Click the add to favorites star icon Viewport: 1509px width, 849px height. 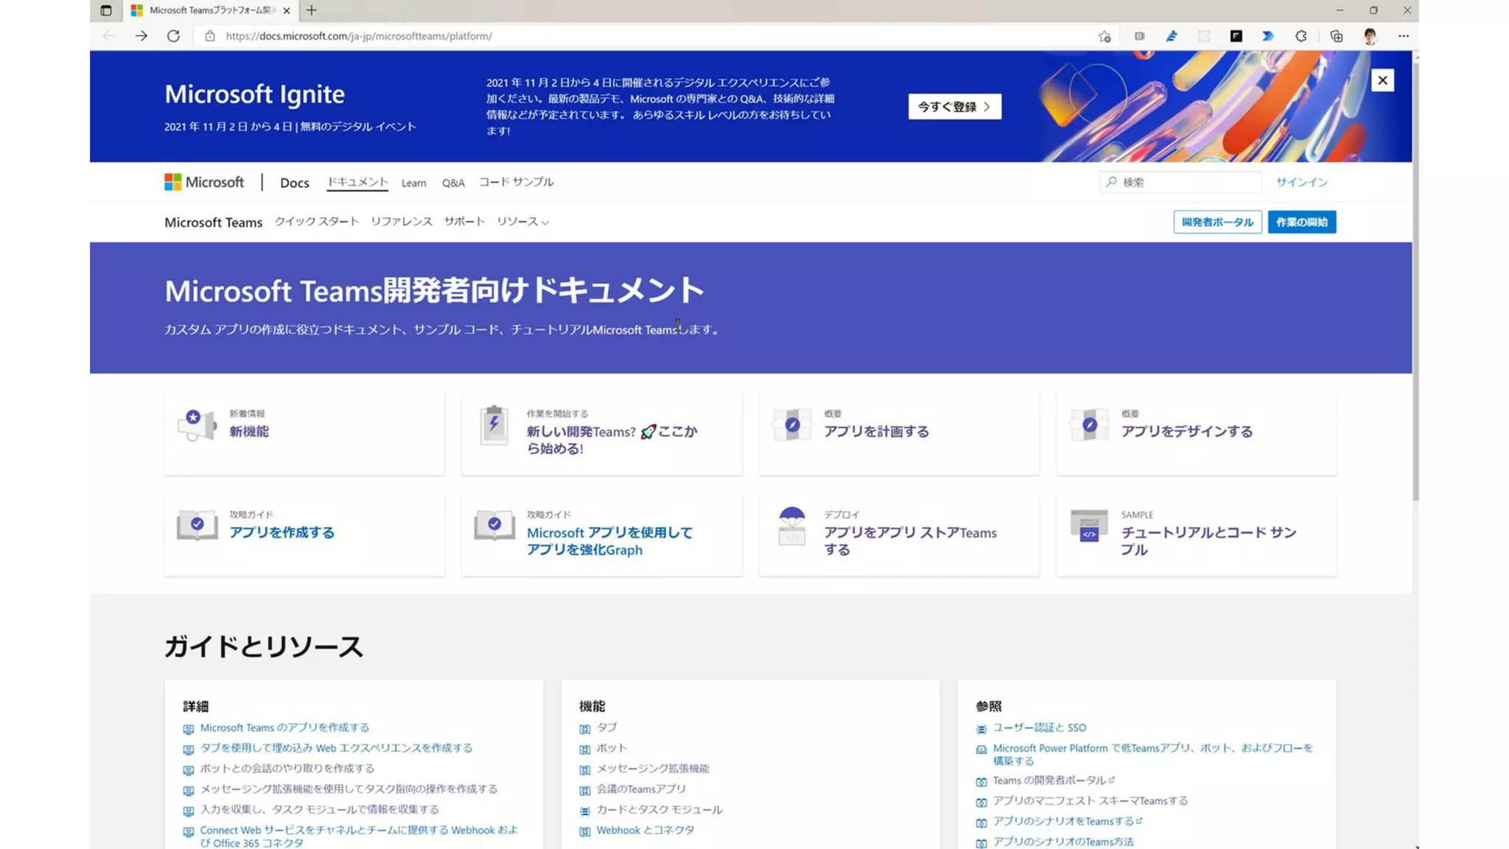coord(1104,36)
